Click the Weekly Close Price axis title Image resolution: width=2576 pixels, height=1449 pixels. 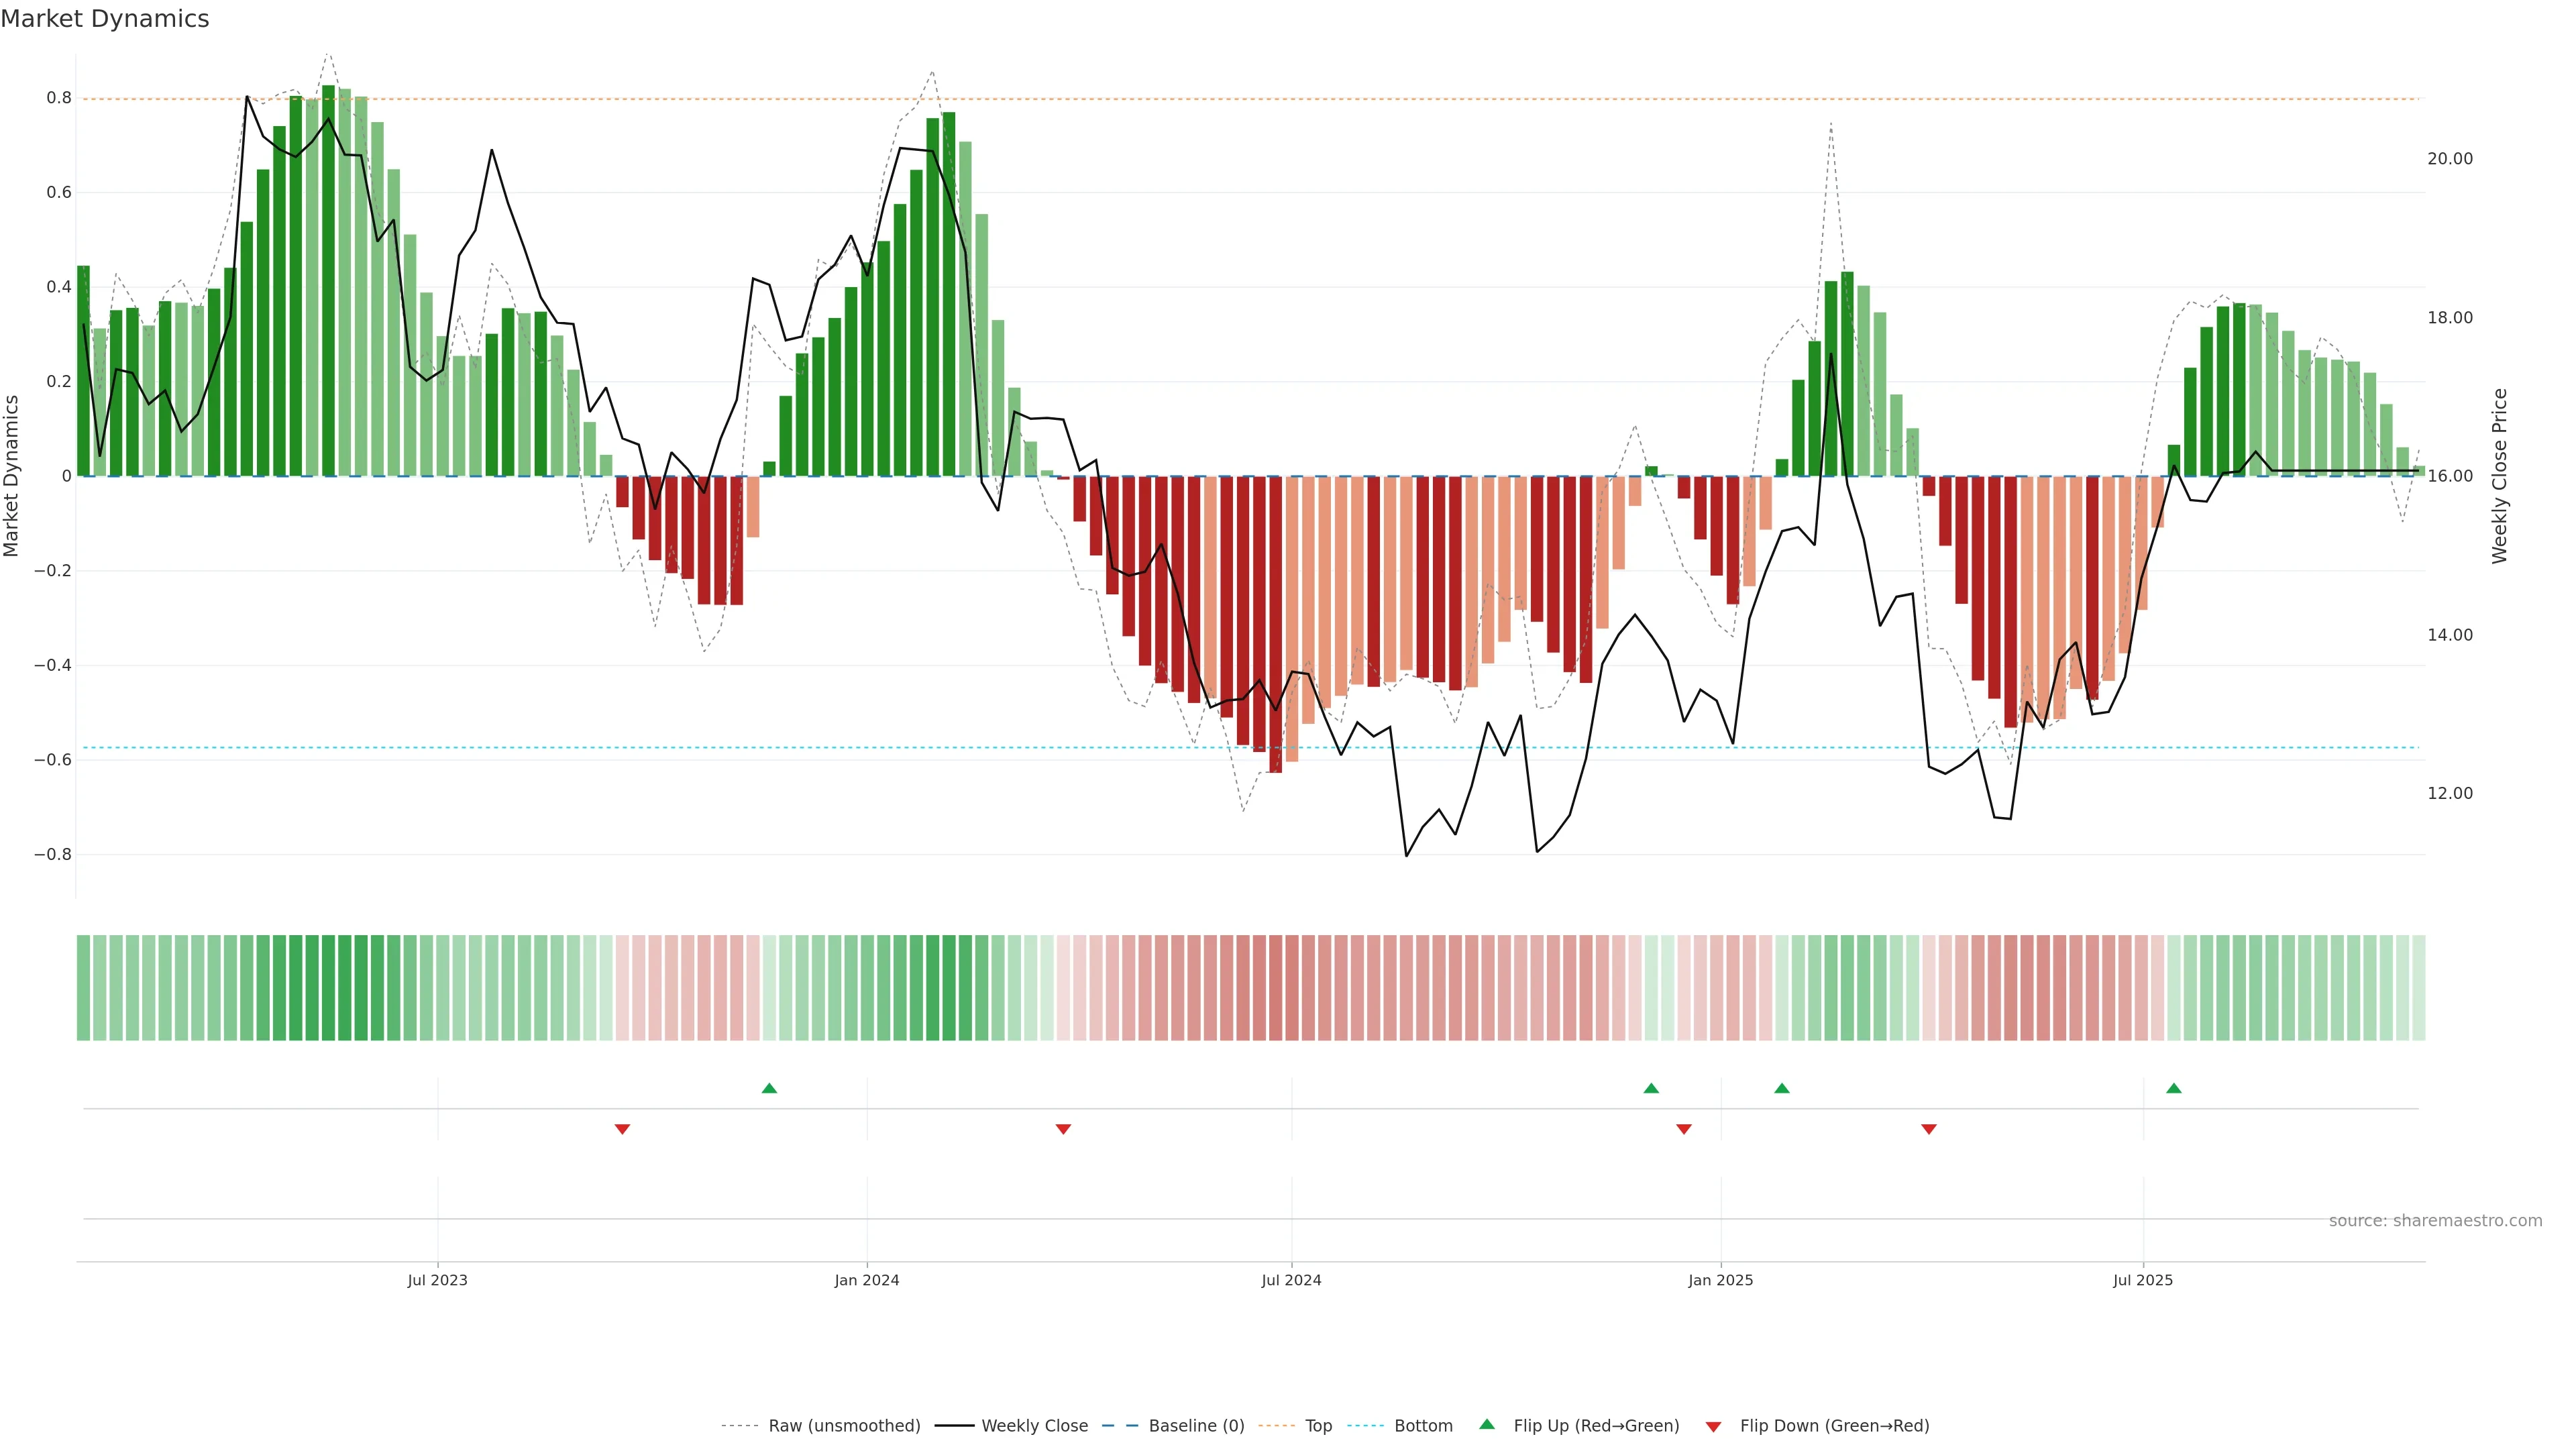[2499, 476]
